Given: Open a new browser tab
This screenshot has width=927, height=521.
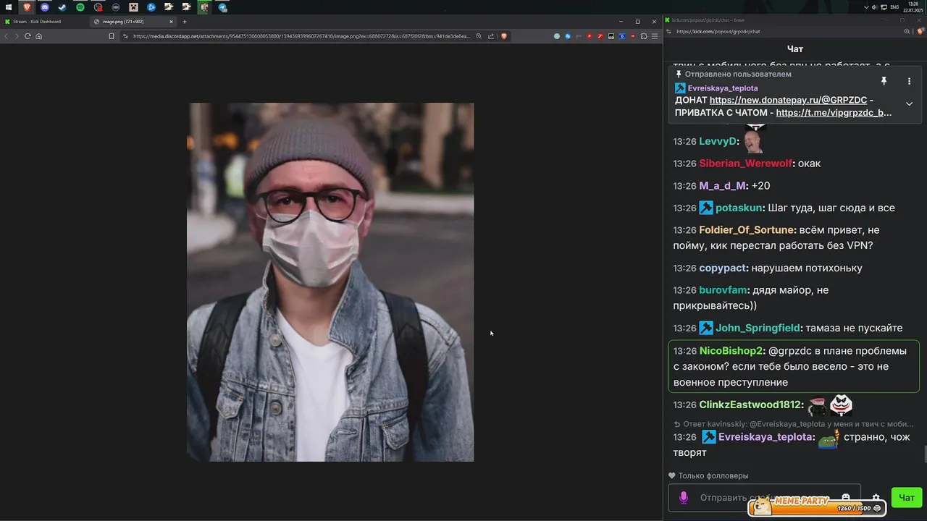Looking at the screenshot, I should [185, 22].
